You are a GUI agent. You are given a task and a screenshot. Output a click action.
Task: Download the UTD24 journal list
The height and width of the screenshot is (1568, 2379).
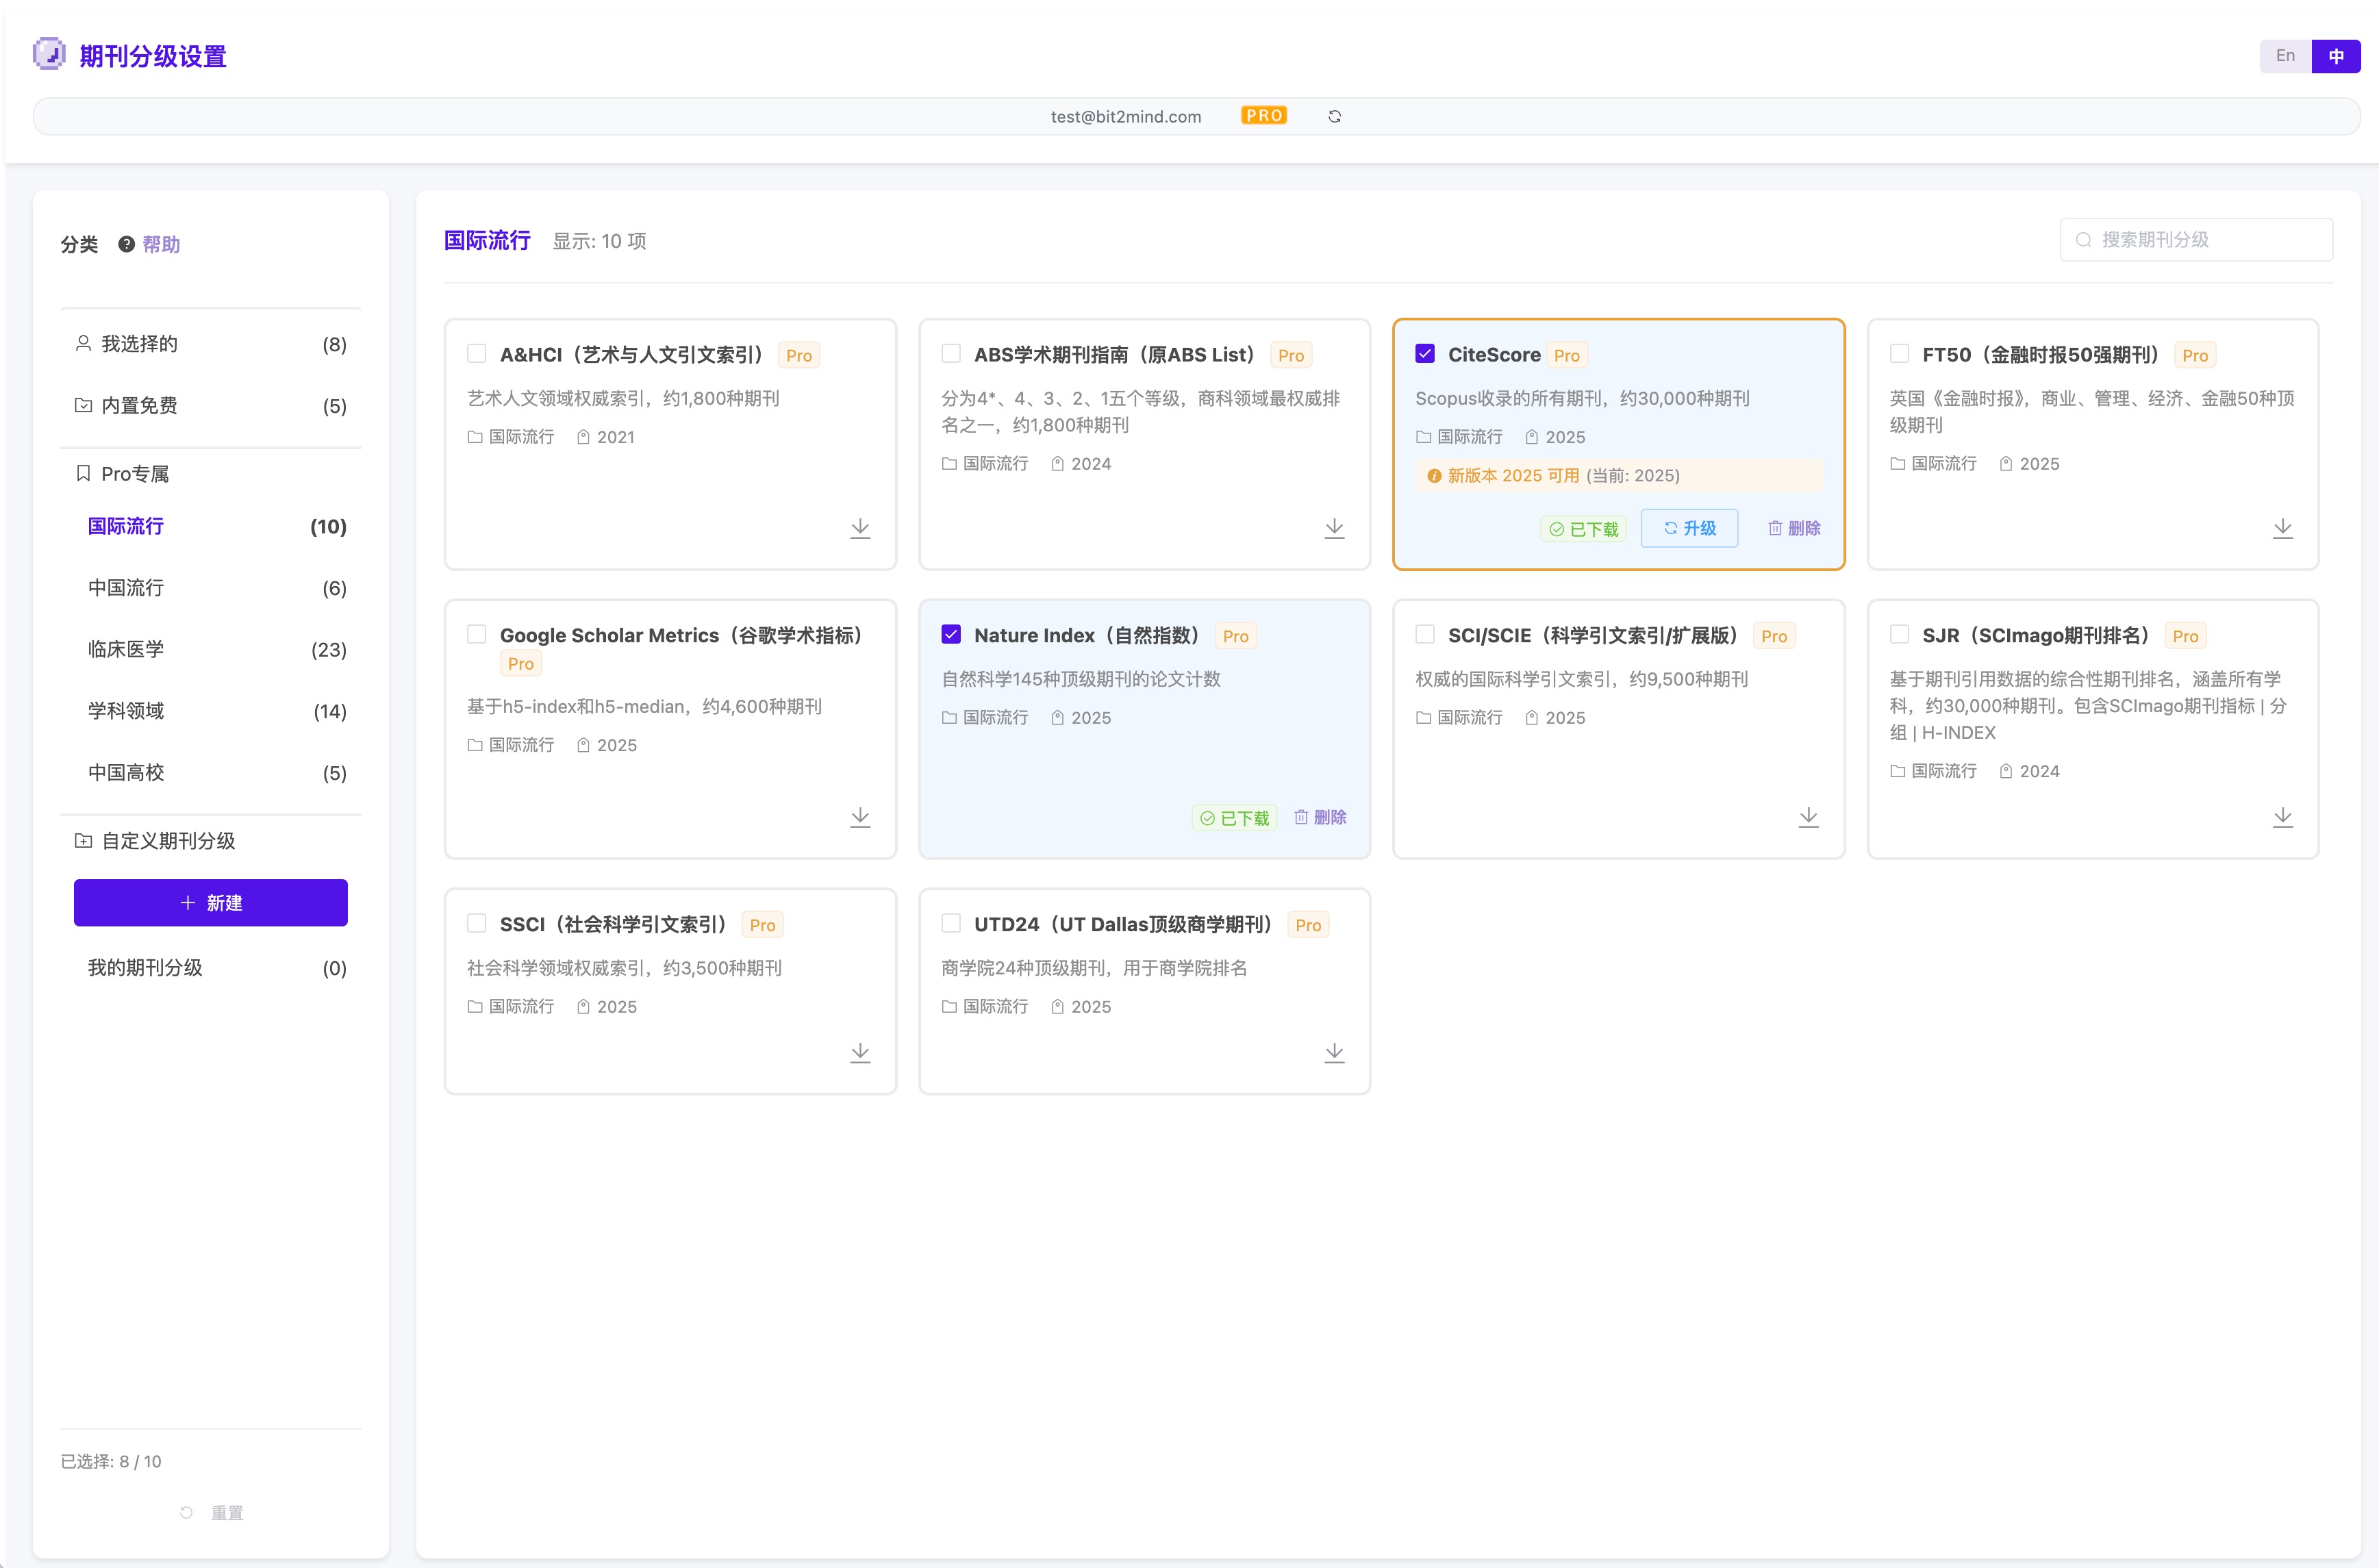(x=1334, y=1052)
